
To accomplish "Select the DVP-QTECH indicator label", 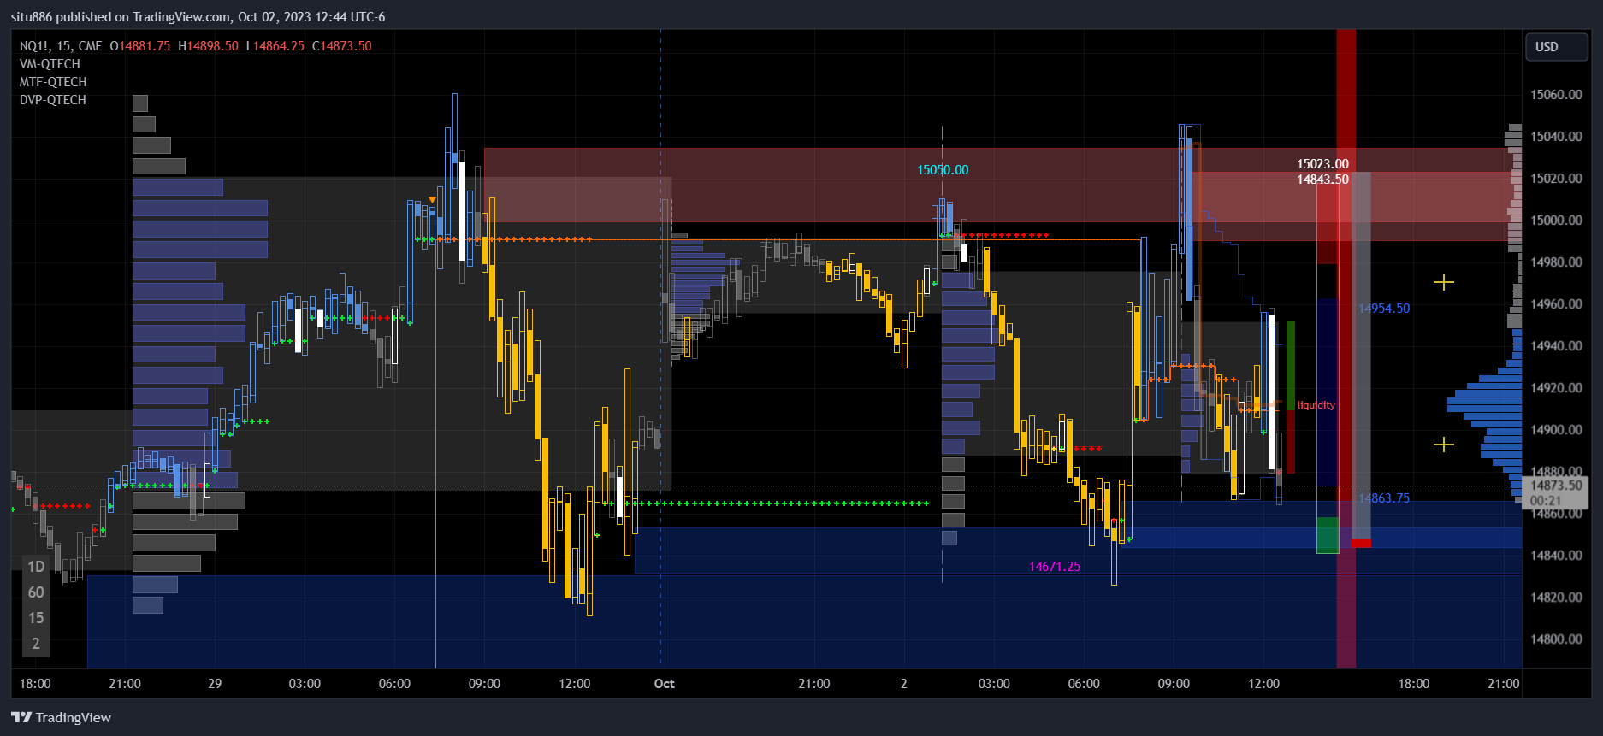I will click(53, 100).
